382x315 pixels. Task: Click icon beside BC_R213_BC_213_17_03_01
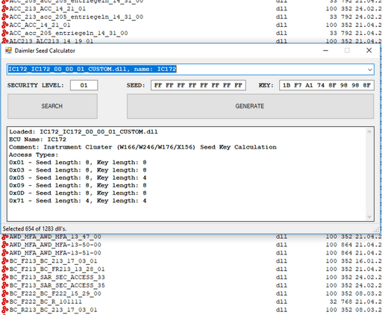pos(4,310)
